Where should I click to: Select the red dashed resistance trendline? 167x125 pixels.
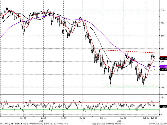pos(129,52)
